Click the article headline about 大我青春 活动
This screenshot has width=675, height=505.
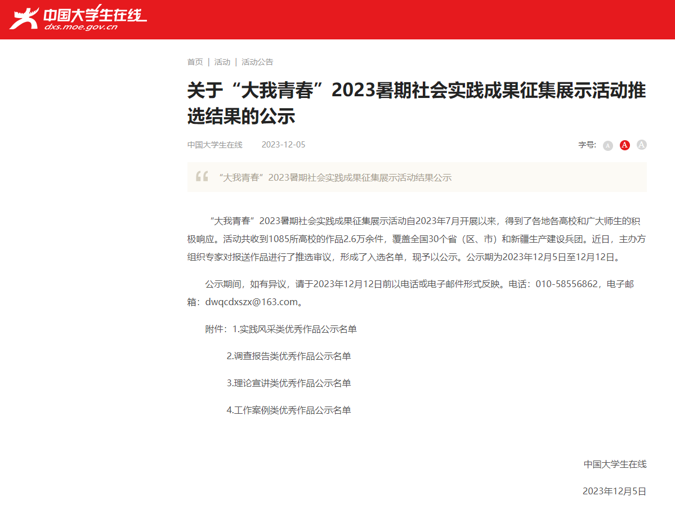[x=416, y=104]
